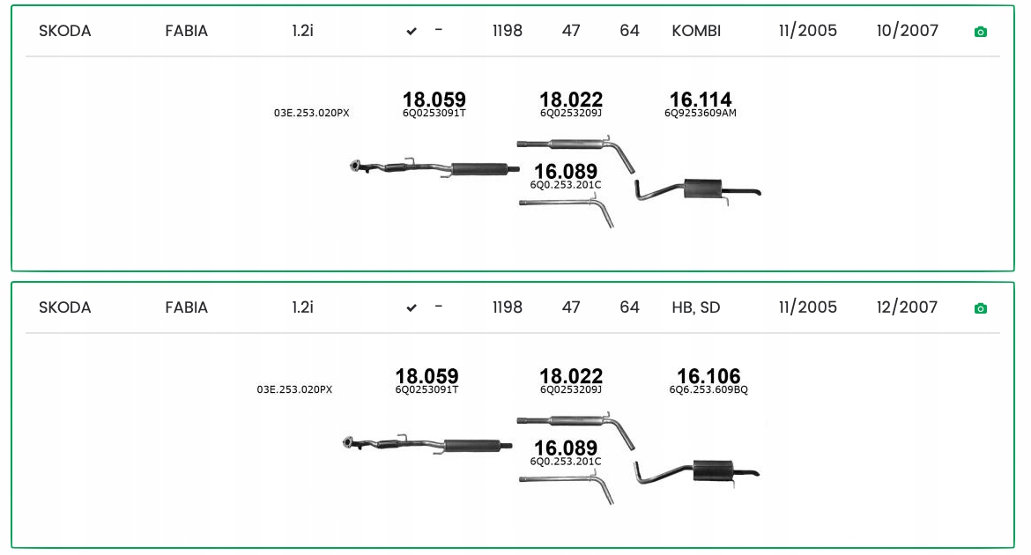This screenshot has width=1031, height=555.
Task: Click OEM code 6Q6.253.609BQ
Action: tap(708, 389)
